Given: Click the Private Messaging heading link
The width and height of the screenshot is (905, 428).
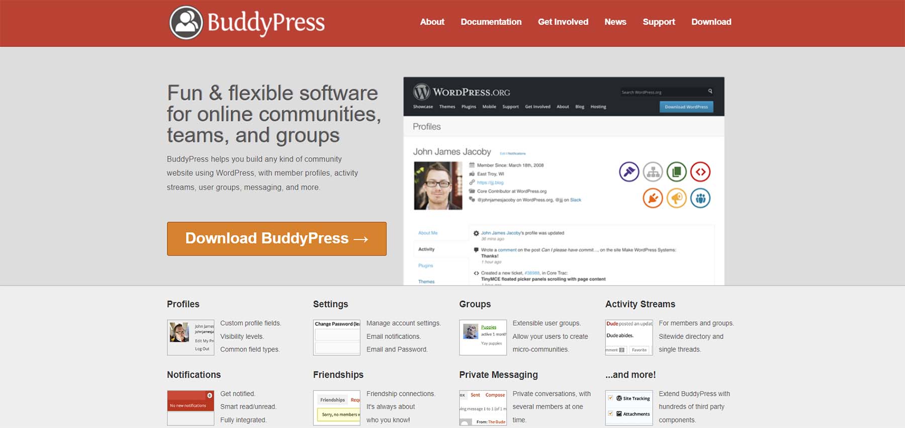Looking at the screenshot, I should (498, 375).
